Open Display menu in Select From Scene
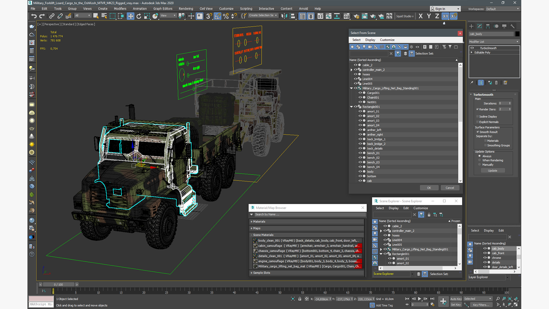This screenshot has height=309, width=549. pos(370,40)
